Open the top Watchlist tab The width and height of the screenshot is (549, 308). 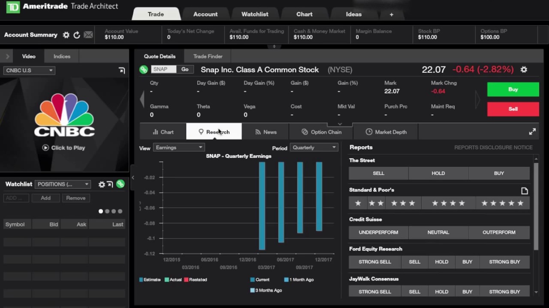tap(255, 14)
